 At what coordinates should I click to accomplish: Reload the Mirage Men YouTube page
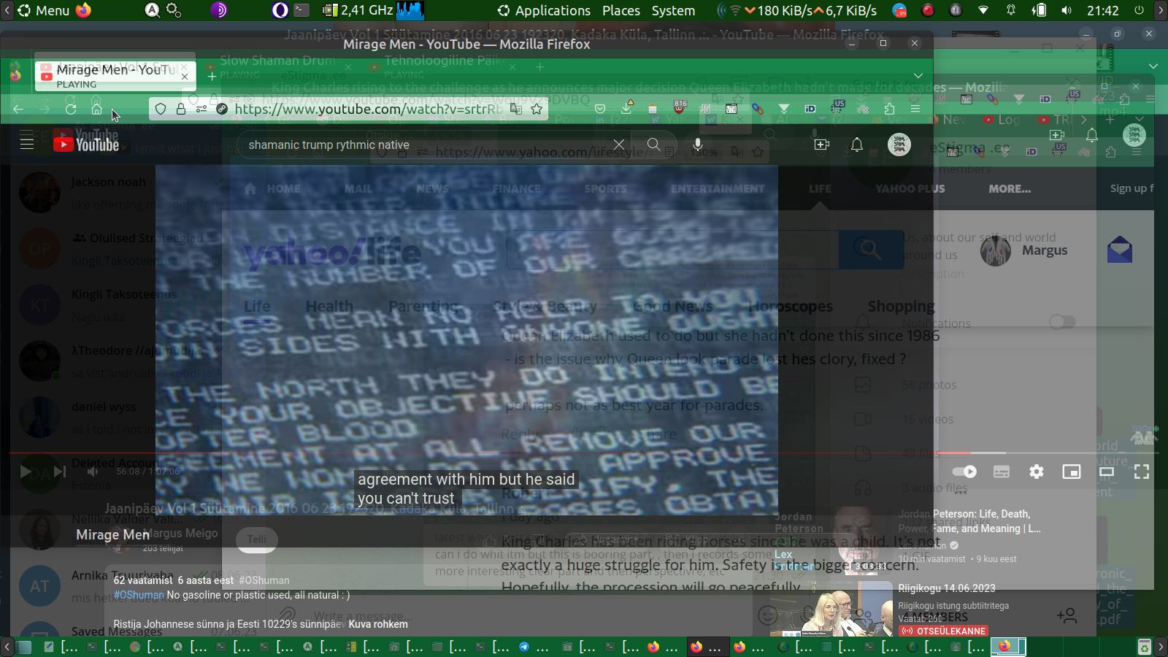(x=71, y=109)
